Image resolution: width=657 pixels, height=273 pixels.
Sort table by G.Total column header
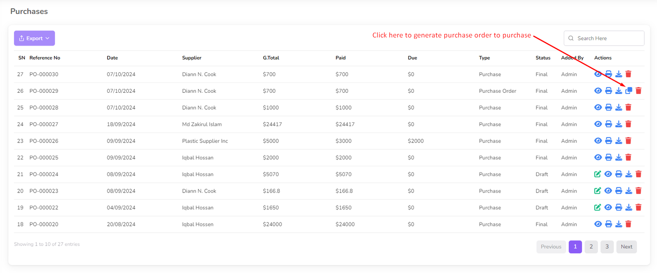(x=271, y=58)
